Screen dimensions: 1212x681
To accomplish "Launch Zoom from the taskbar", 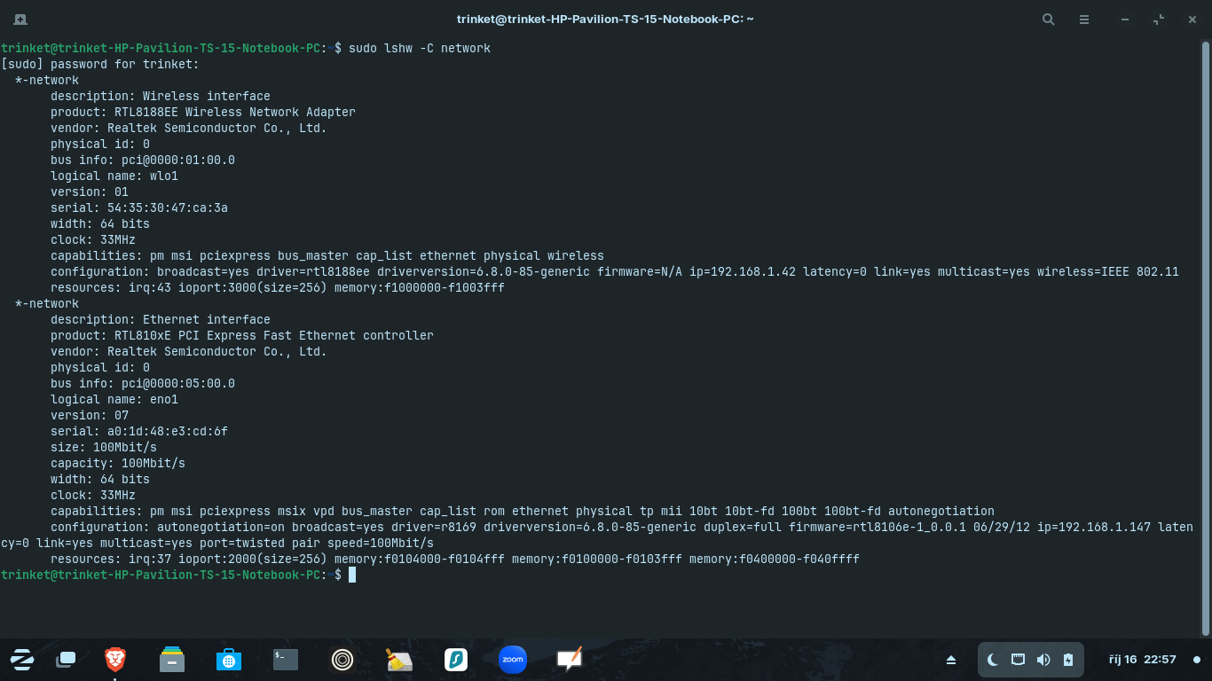I will [x=513, y=659].
